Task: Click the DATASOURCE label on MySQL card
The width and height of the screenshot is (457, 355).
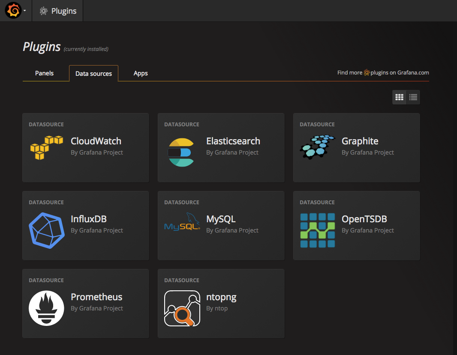Action: click(182, 203)
